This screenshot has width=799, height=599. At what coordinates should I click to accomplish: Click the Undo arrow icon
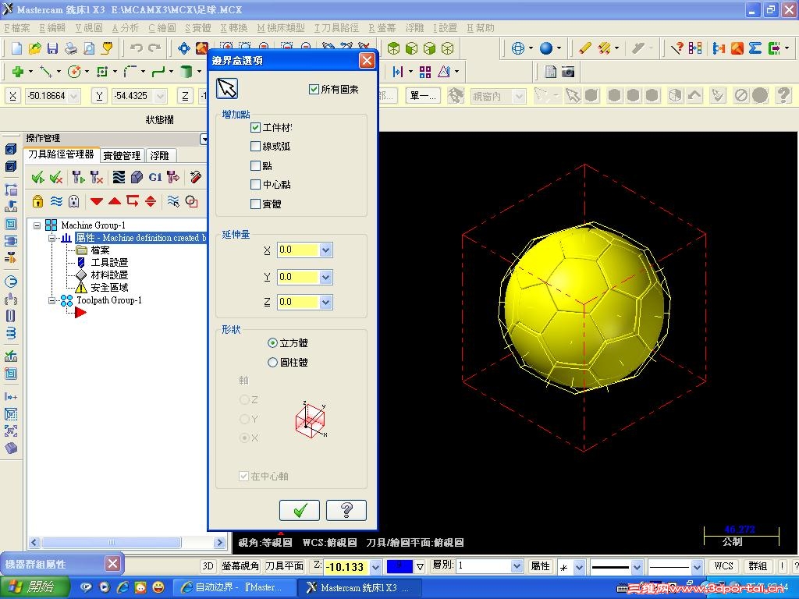[x=136, y=48]
